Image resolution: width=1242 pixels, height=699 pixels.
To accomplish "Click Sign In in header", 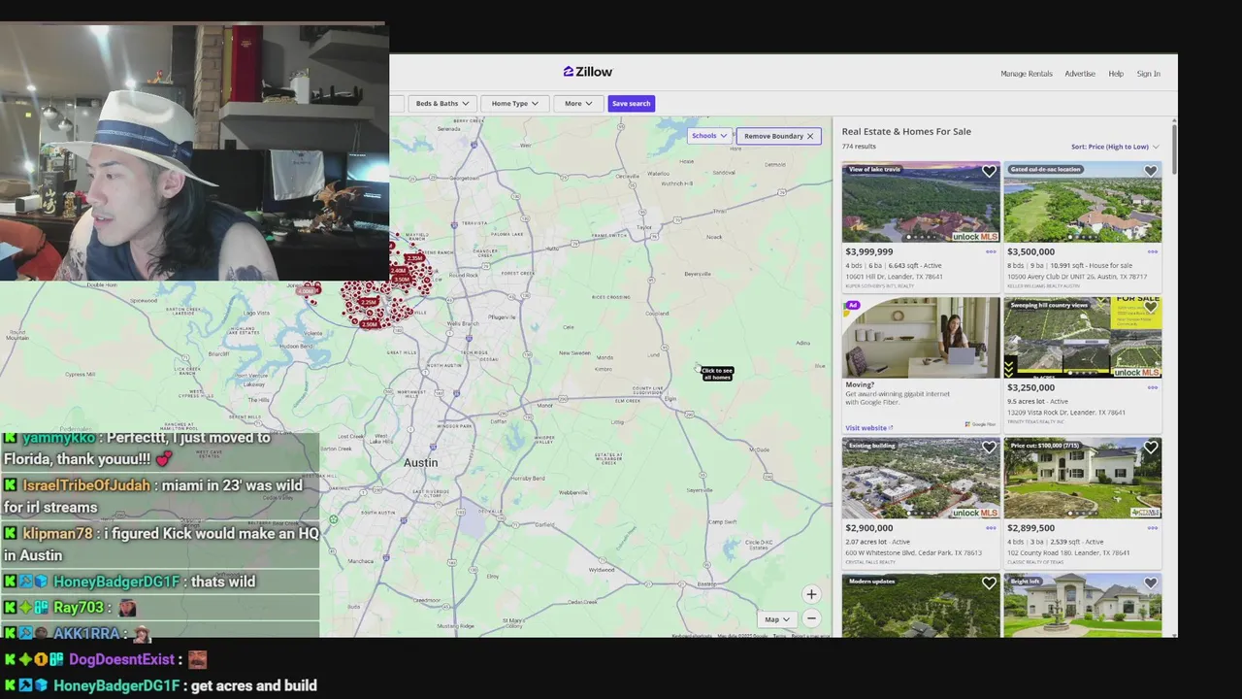I will click(1148, 74).
